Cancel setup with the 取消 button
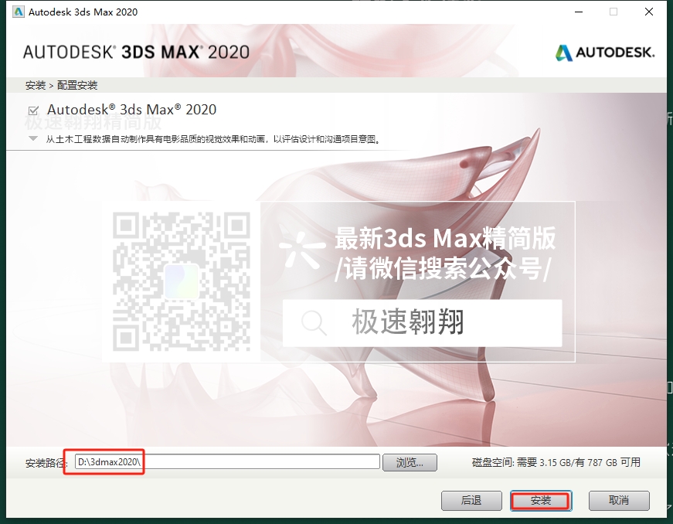The width and height of the screenshot is (673, 524). pos(618,500)
